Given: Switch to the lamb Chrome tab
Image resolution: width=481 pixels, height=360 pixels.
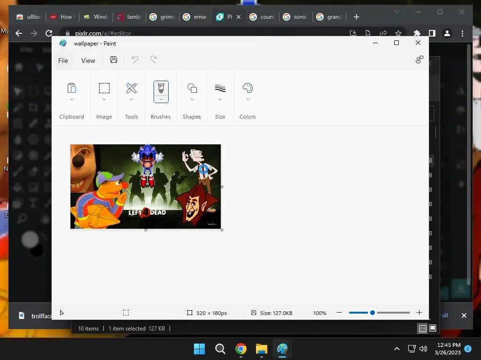Looking at the screenshot, I should (x=129, y=17).
